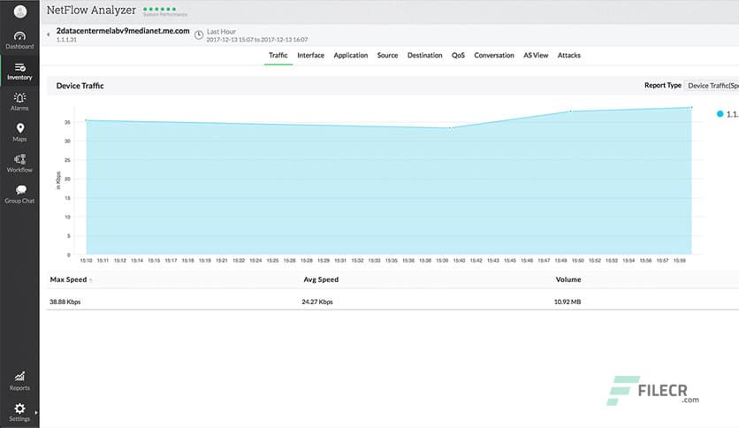Switch to the QoS tab

[458, 55]
